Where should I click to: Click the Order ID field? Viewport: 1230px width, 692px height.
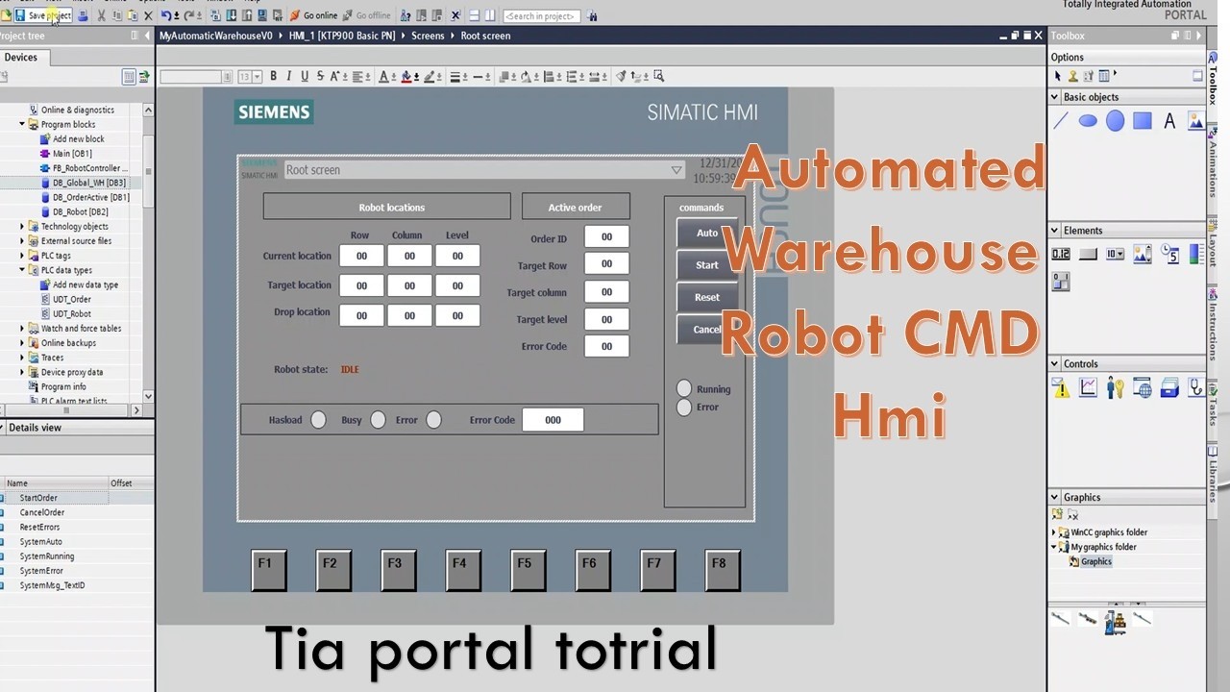606,237
